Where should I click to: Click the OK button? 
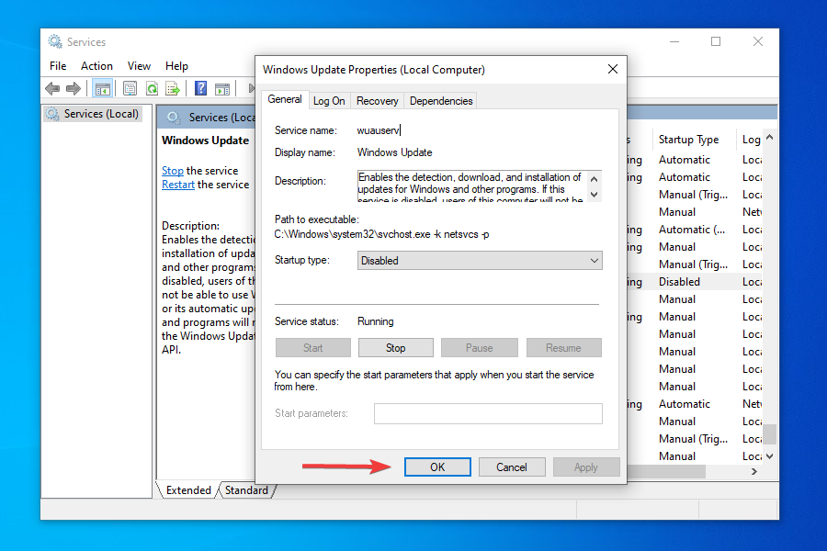[437, 467]
